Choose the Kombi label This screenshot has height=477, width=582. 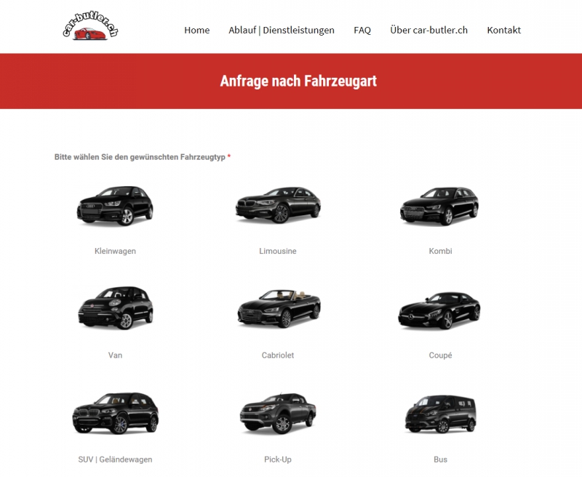pos(440,251)
